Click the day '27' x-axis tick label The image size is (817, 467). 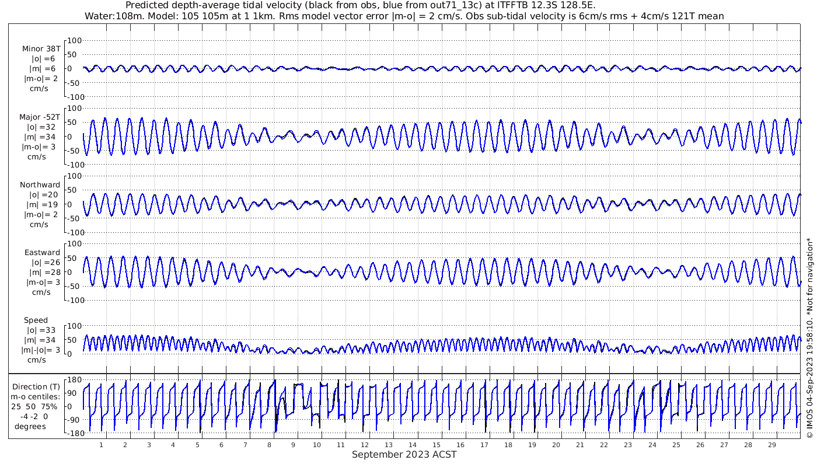724,445
